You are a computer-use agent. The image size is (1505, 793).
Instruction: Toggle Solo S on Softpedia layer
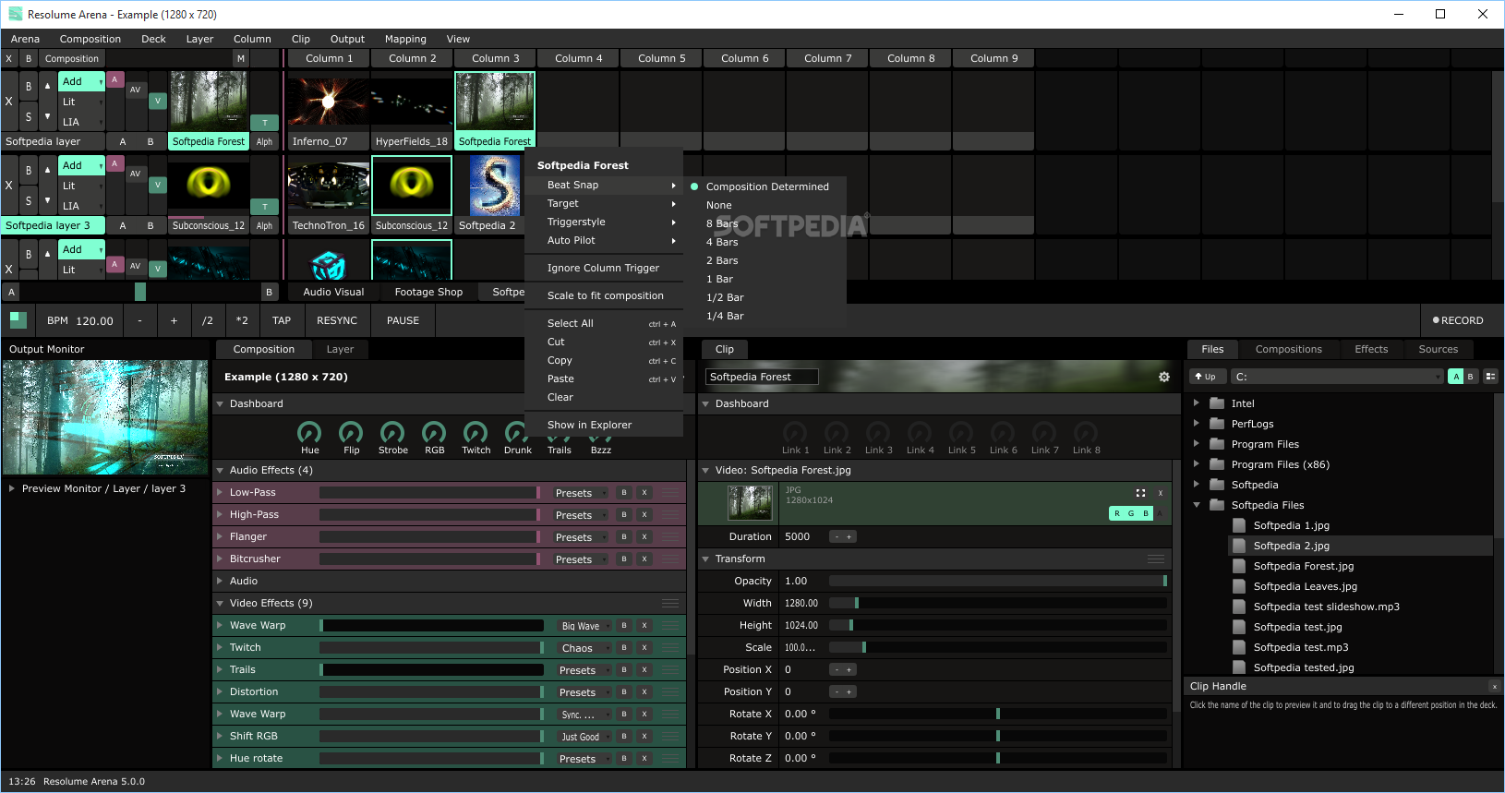29,117
